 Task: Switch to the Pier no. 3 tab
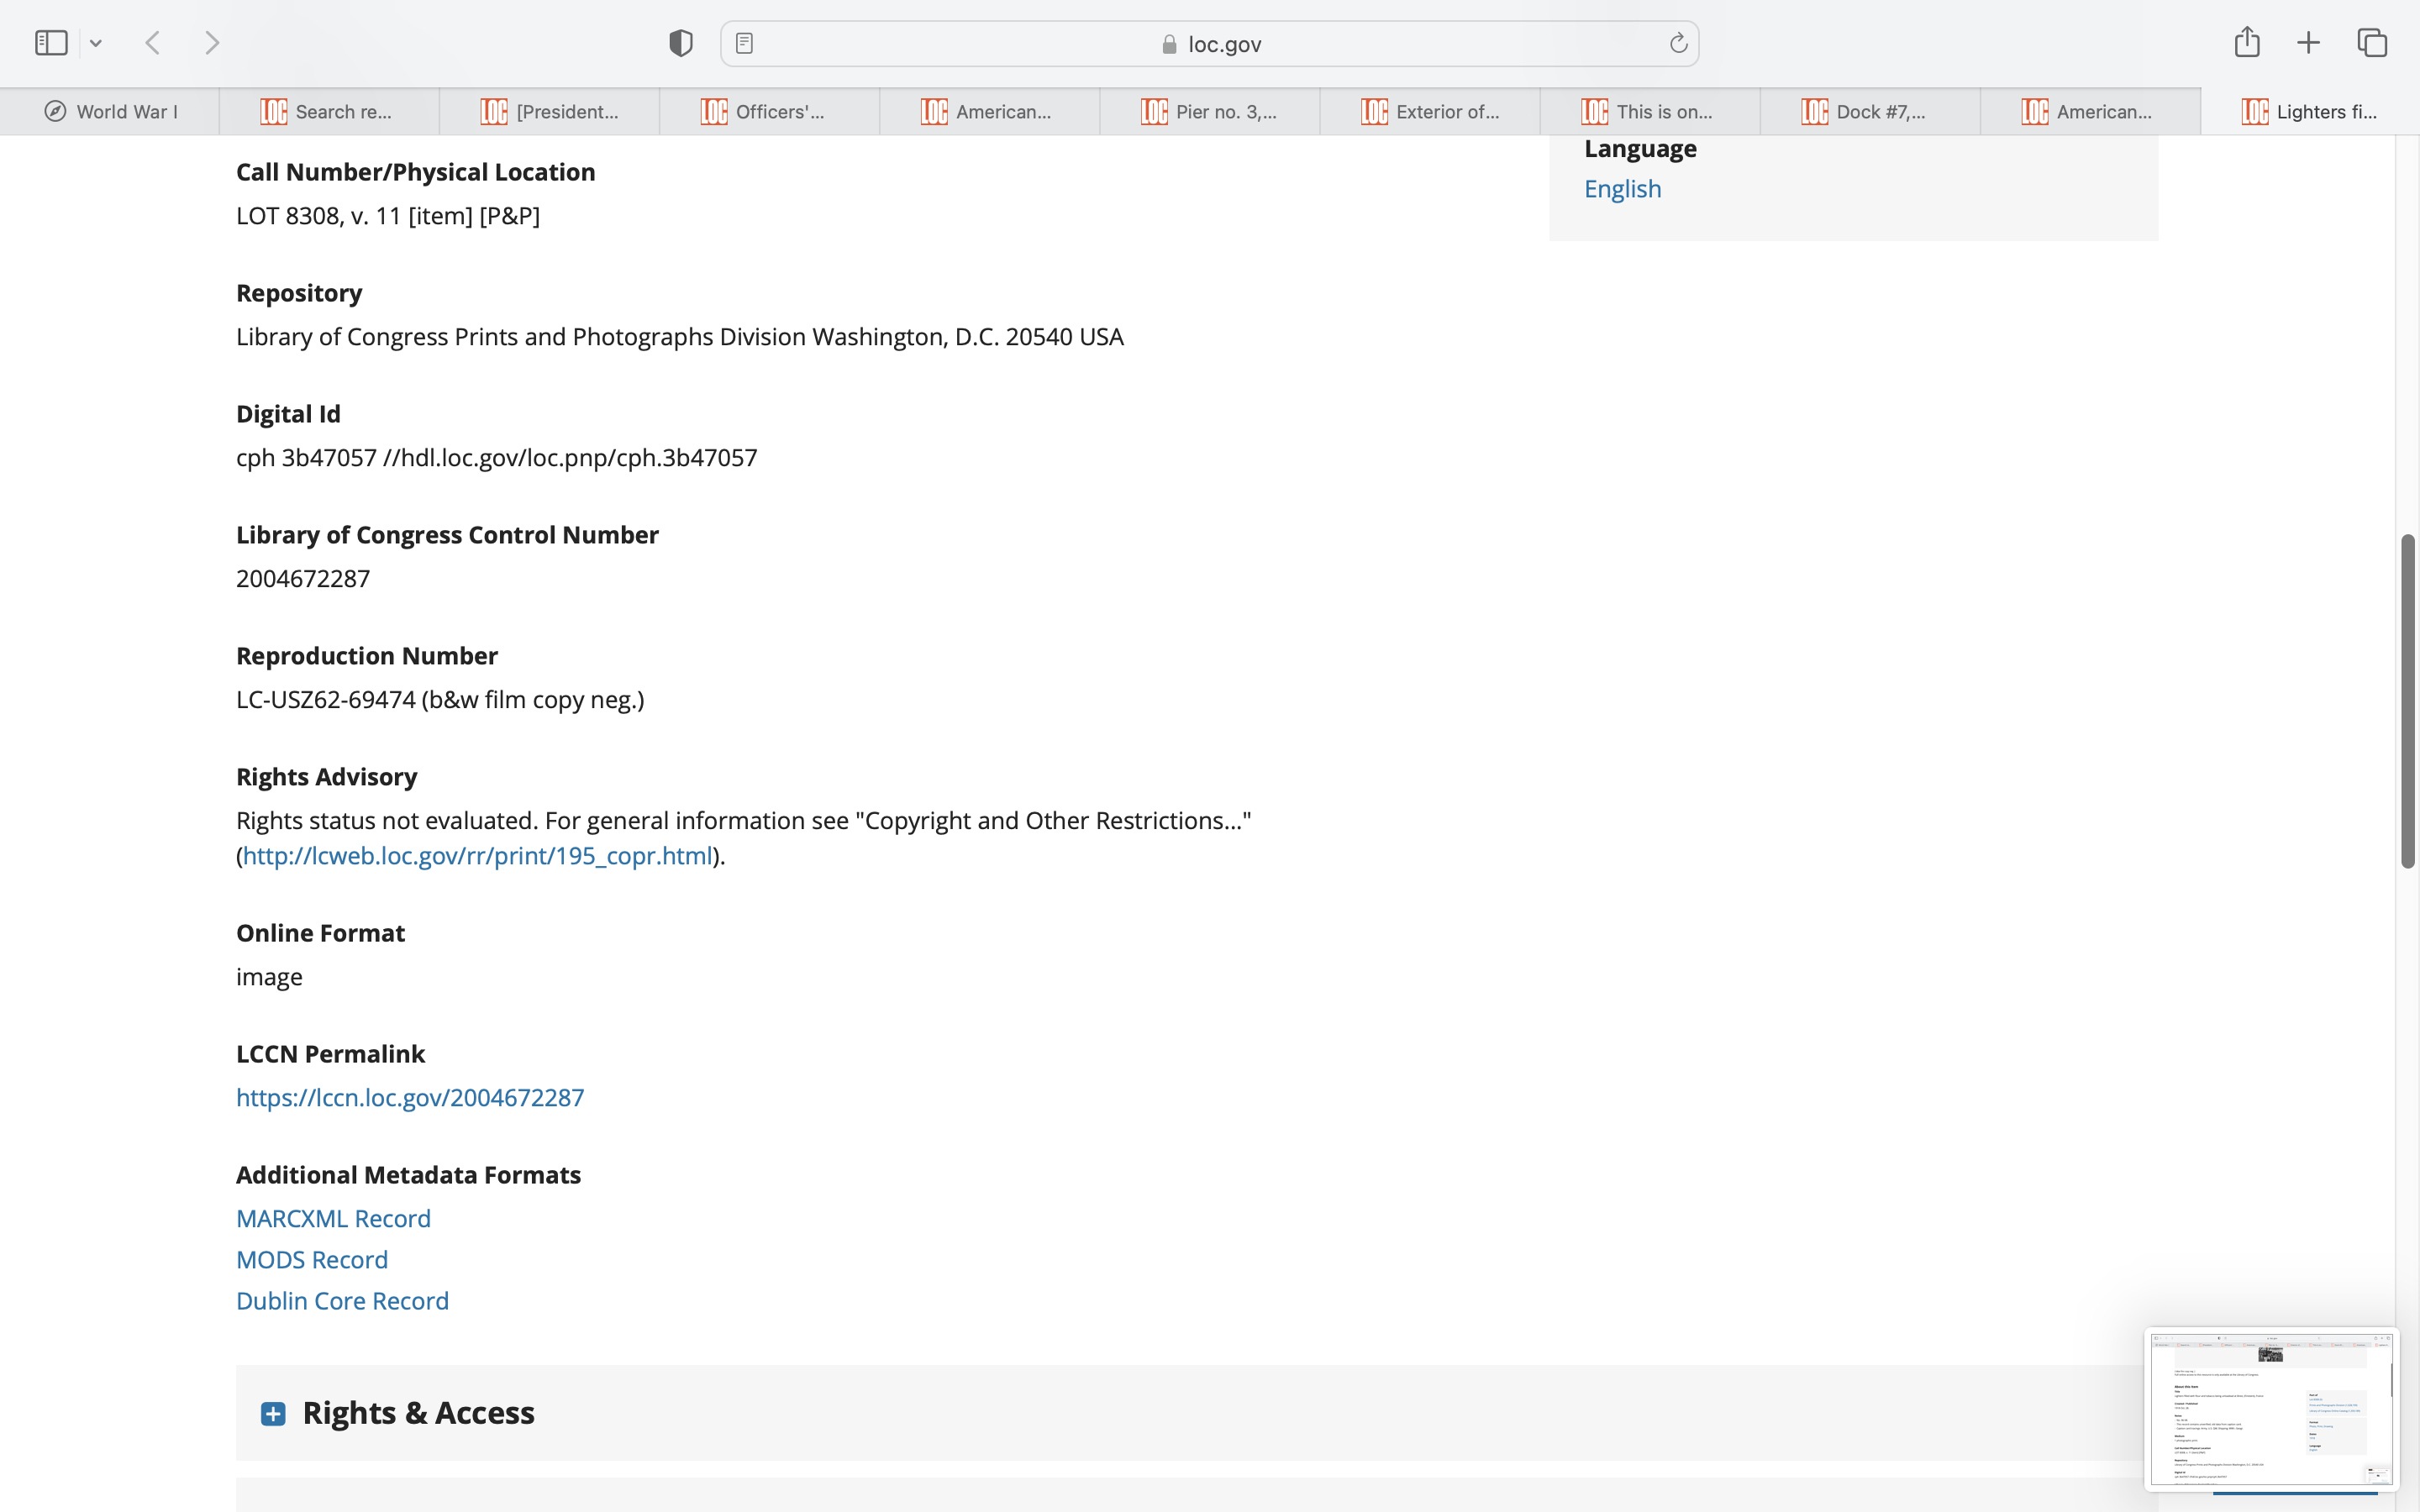click(1209, 112)
